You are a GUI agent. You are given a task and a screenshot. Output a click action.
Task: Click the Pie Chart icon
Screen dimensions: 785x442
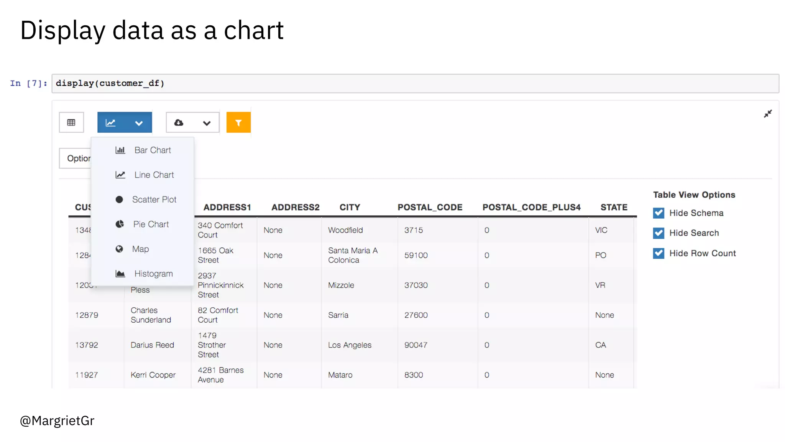(x=120, y=224)
